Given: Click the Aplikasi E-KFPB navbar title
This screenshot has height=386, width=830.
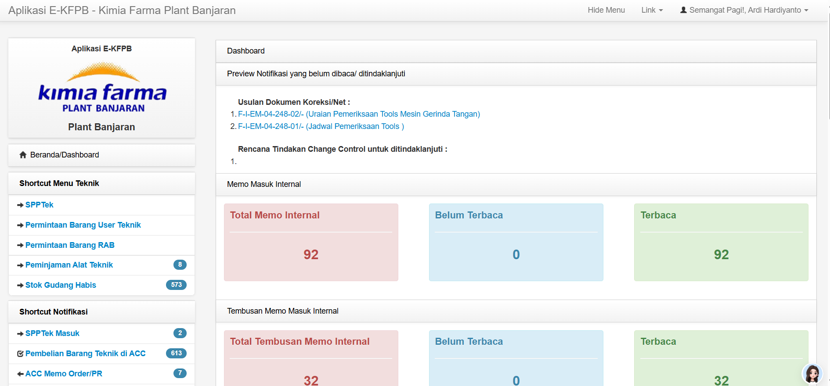Looking at the screenshot, I should point(122,11).
